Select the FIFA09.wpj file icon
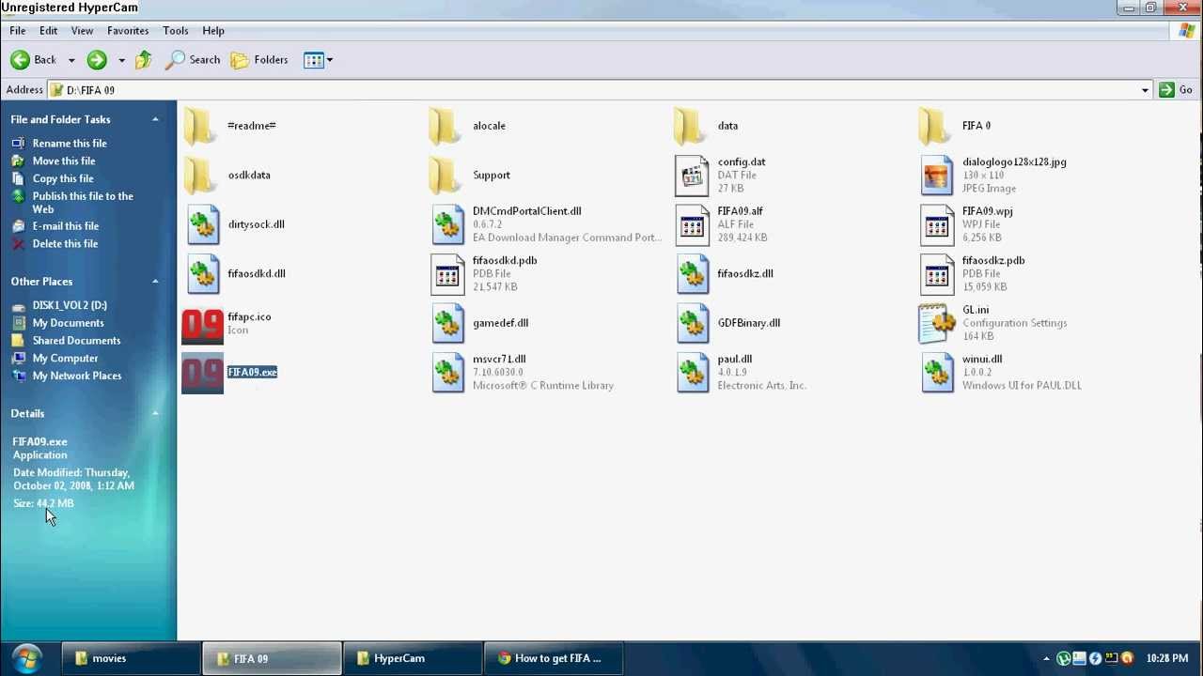 click(937, 224)
